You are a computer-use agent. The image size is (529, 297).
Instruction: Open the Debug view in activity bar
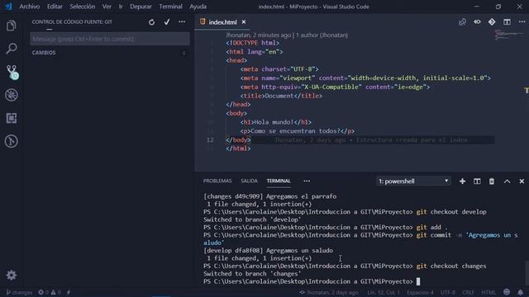click(x=11, y=96)
